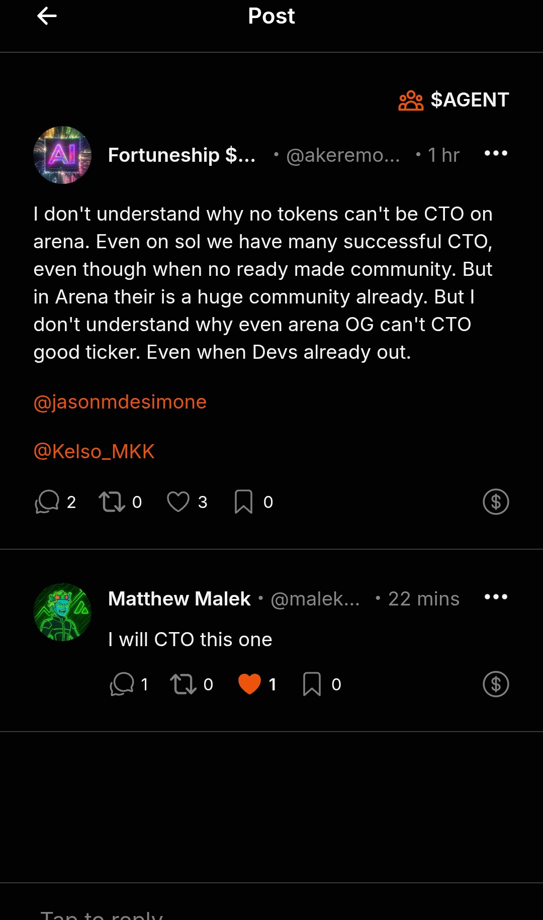Image resolution: width=543 pixels, height=920 pixels.
Task: Repost Fortuneship's main post
Action: 111,501
